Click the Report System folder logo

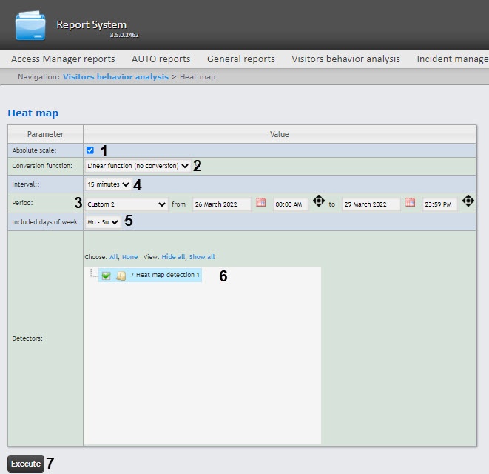point(30,26)
